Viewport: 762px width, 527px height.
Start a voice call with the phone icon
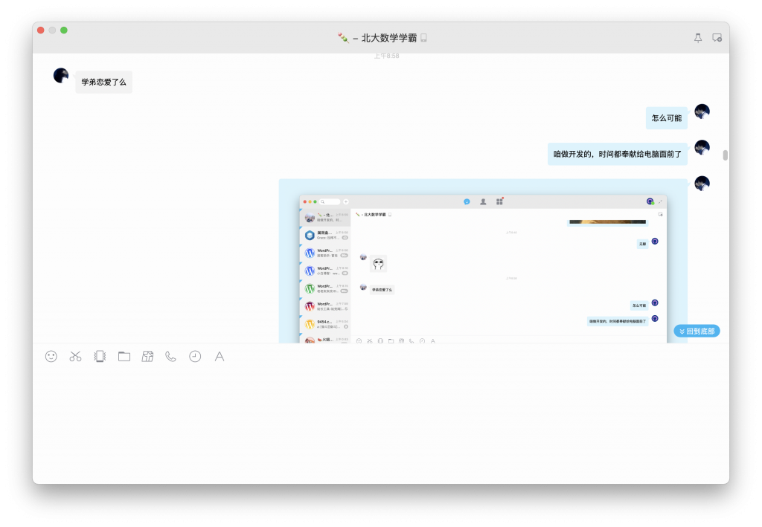coord(170,357)
